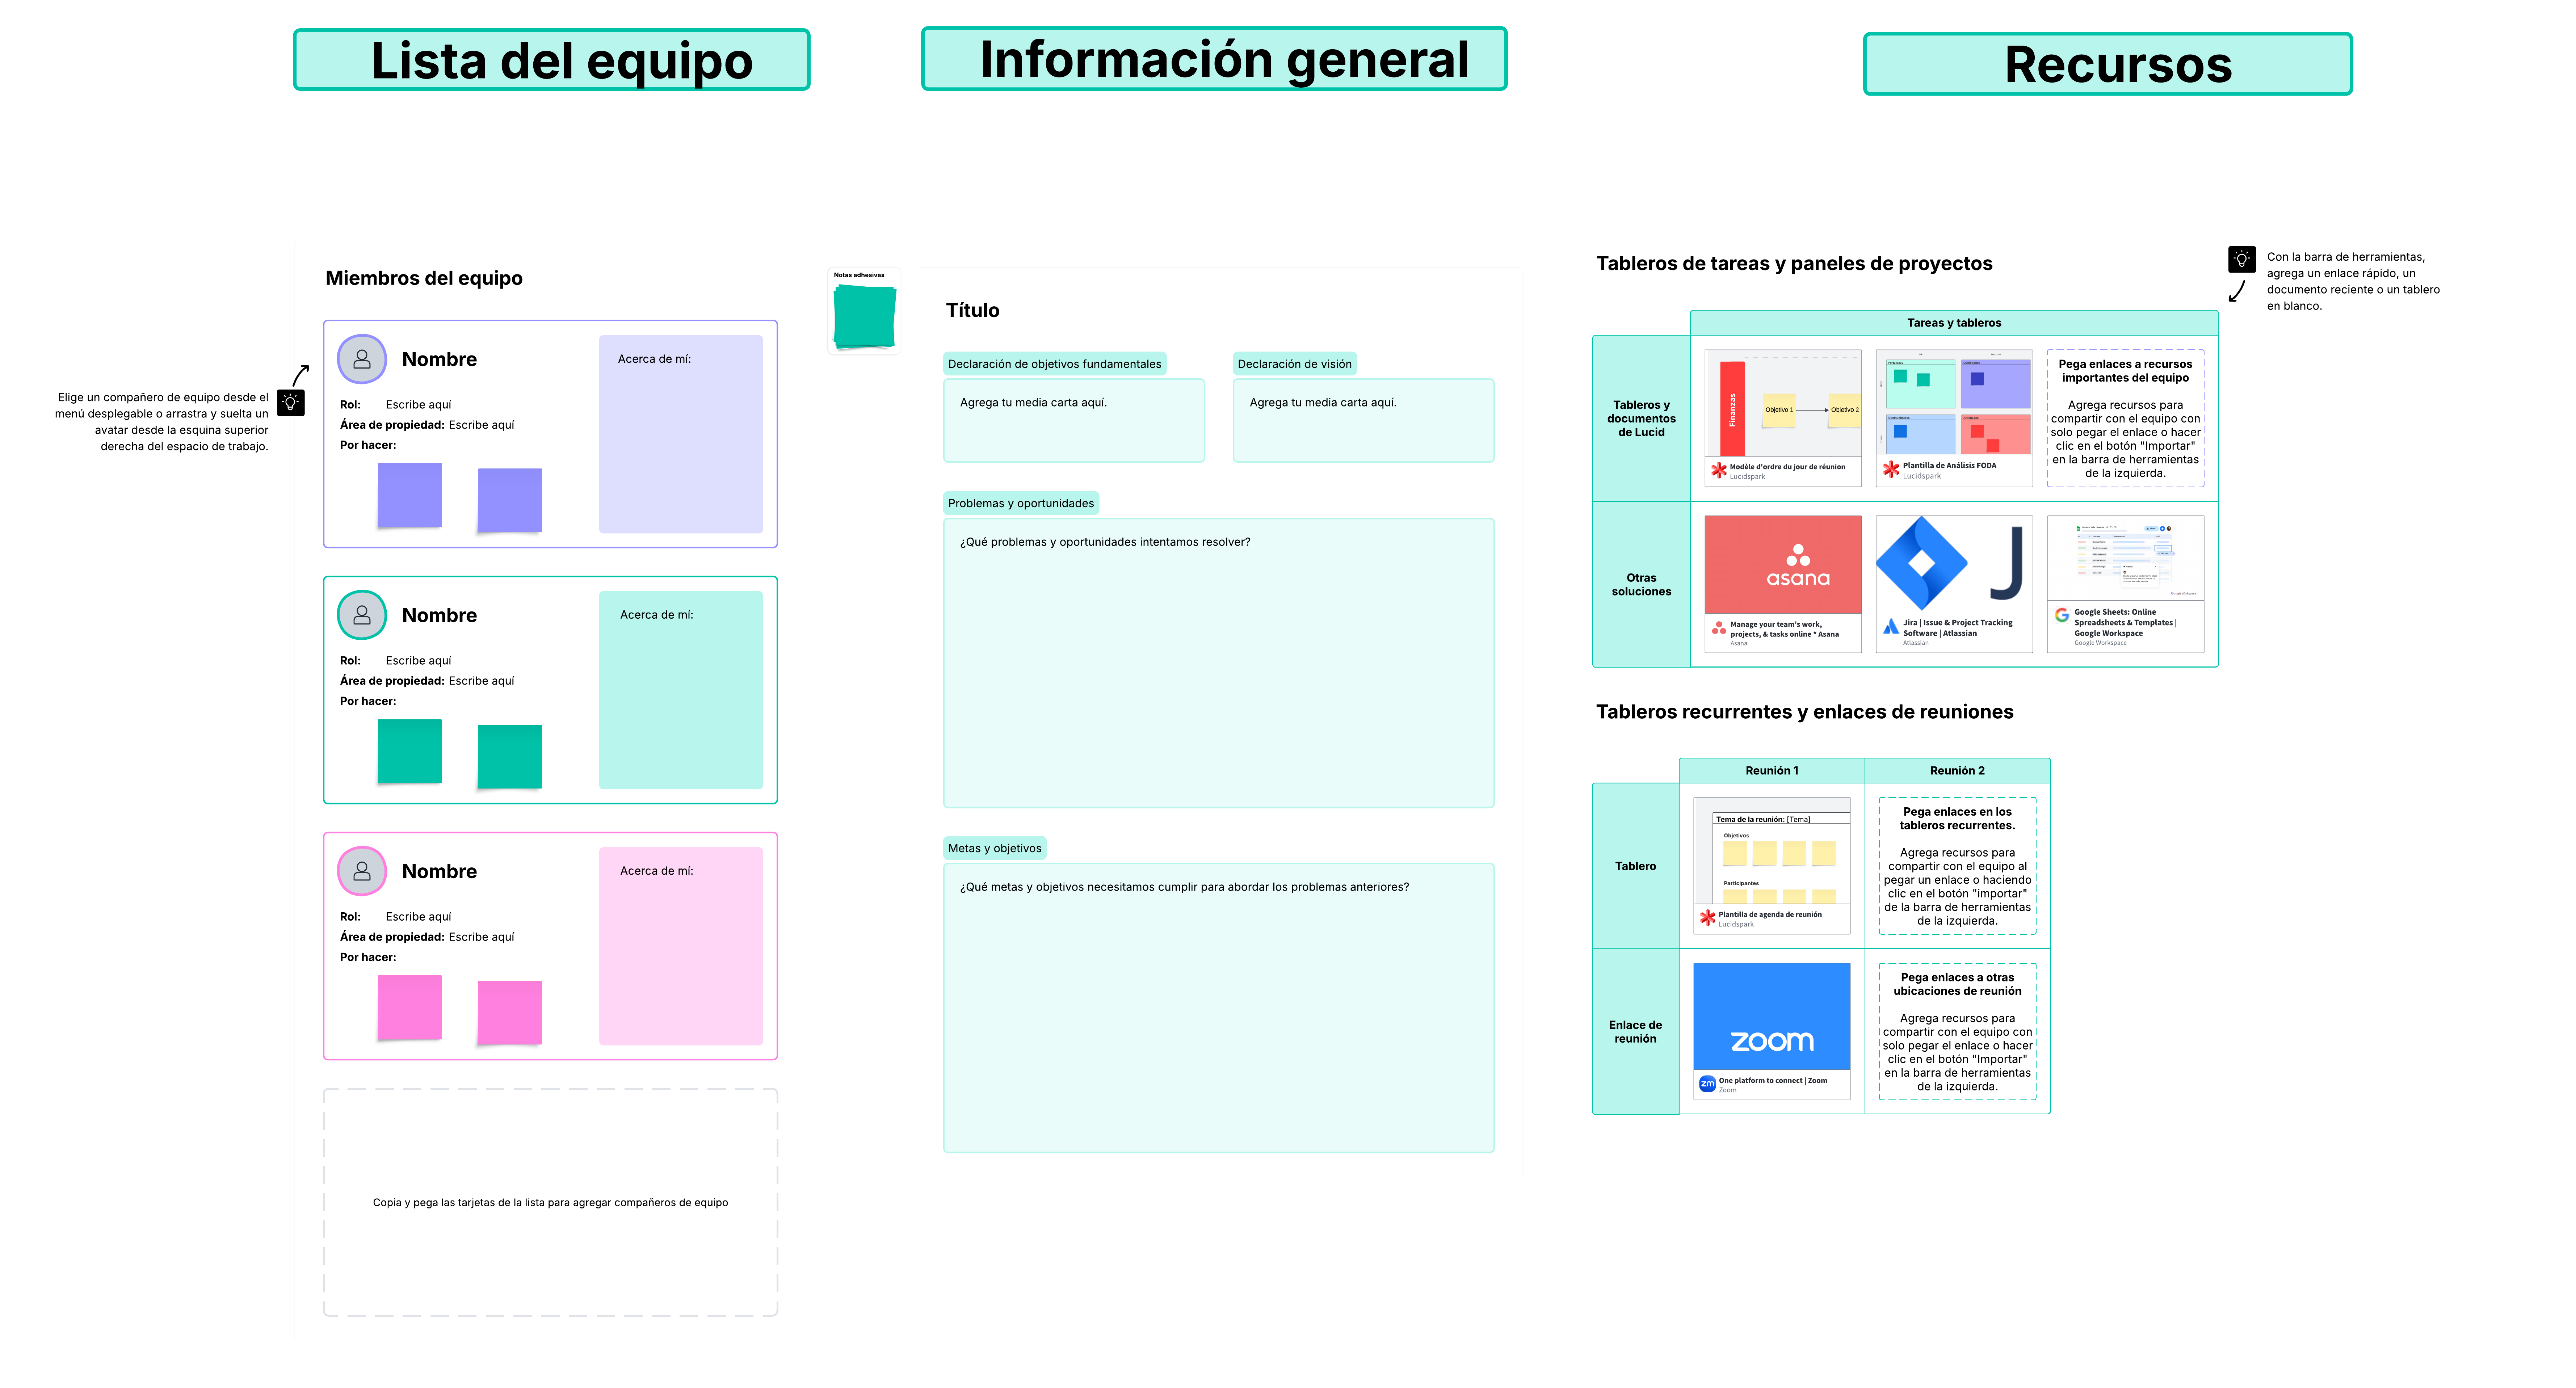Viewport: 2576px width, 1388px height.
Task: Open the Plantilla de Análisis FODA card
Action: 1954,418
